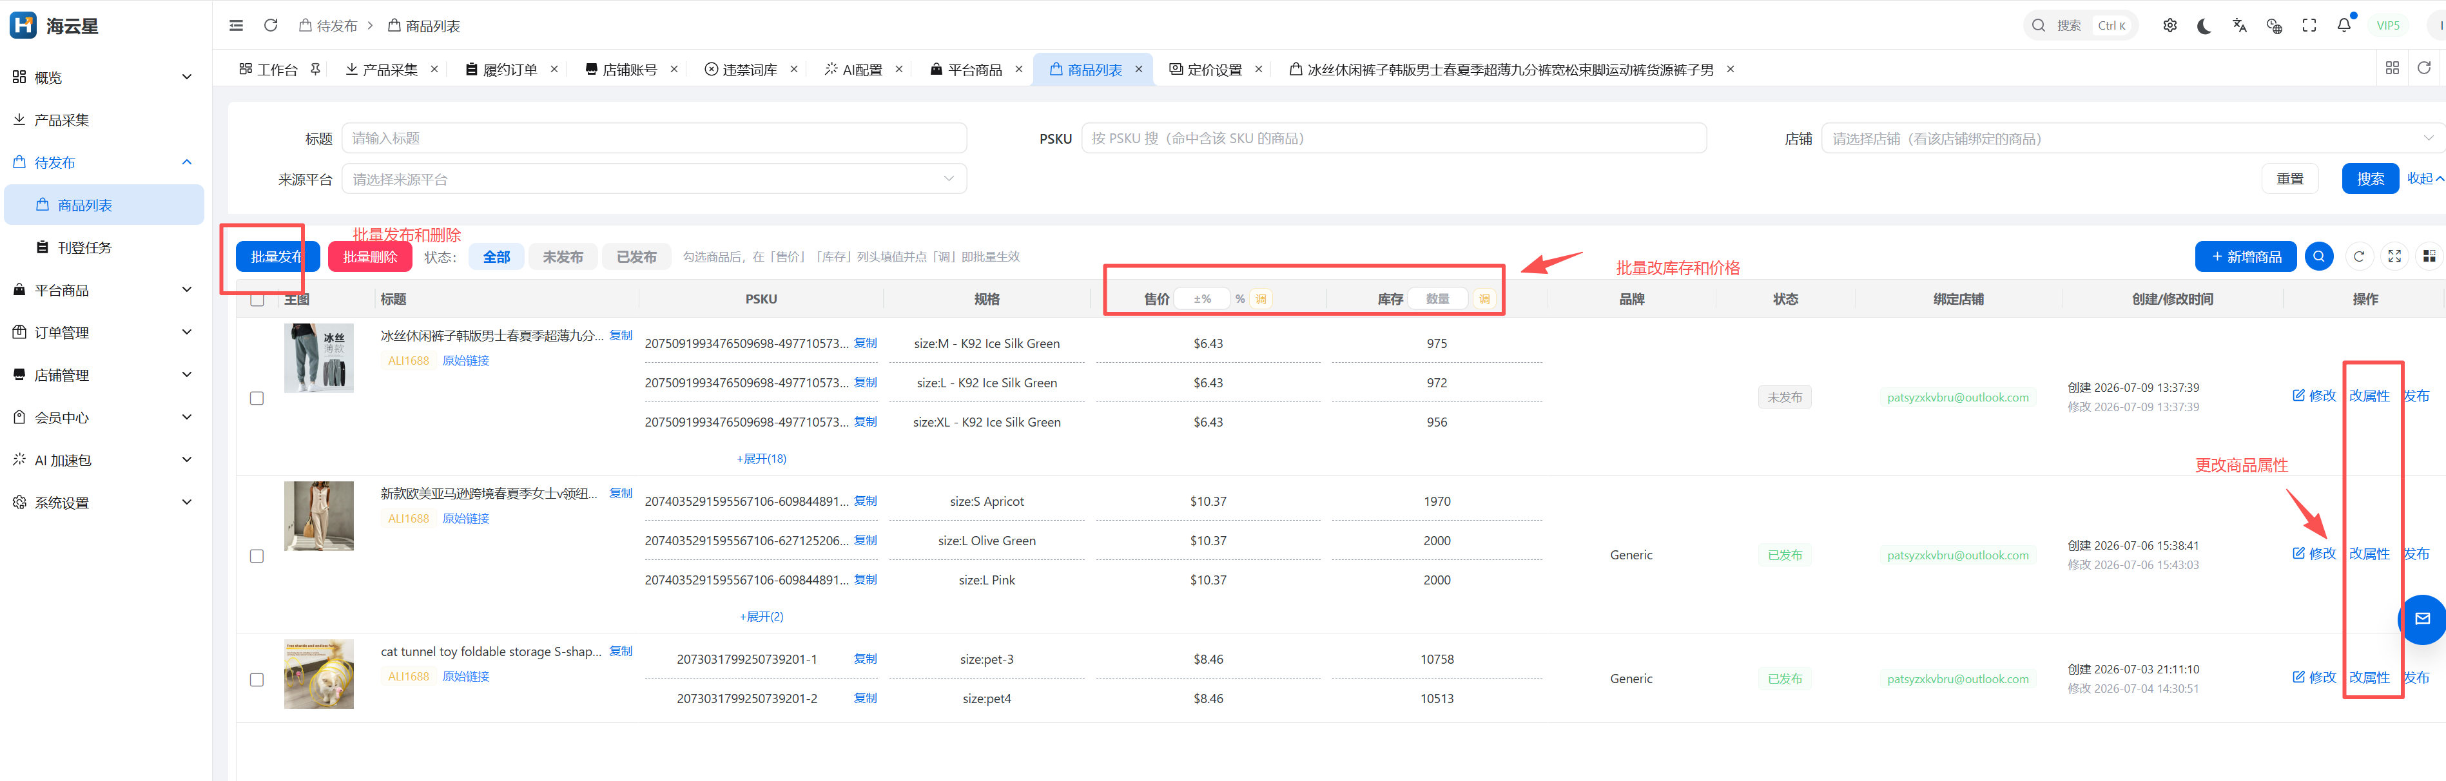The width and height of the screenshot is (2446, 781).
Task: Open the theme/chat icon next to translate
Action: tap(2274, 26)
